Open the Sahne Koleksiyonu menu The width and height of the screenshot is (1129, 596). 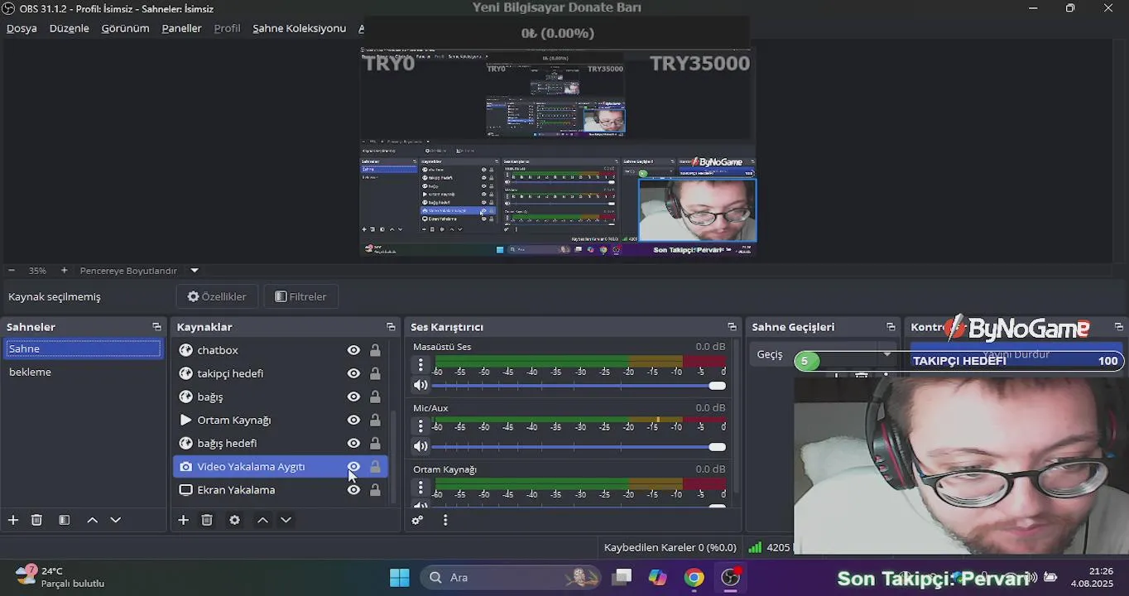click(299, 28)
